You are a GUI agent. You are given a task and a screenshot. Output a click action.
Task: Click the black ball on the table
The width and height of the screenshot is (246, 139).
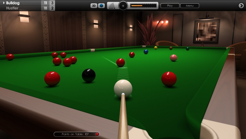coord(89,75)
